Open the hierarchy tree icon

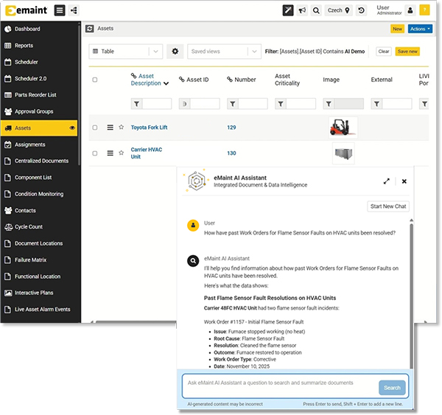click(74, 10)
